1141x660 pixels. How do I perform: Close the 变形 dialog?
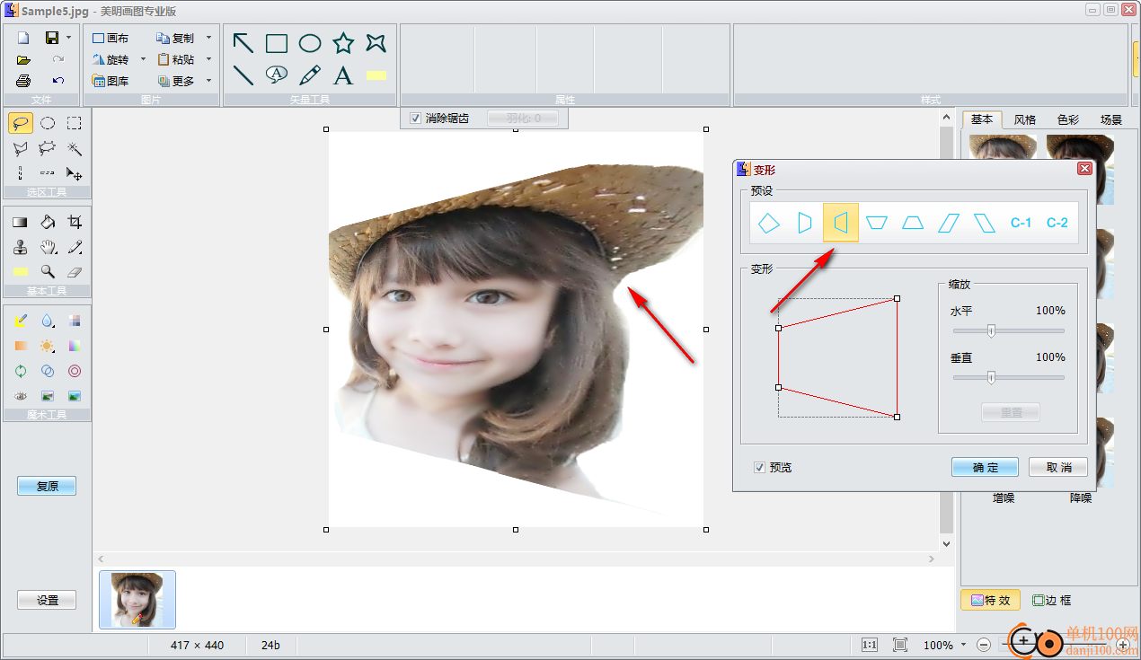[1084, 169]
